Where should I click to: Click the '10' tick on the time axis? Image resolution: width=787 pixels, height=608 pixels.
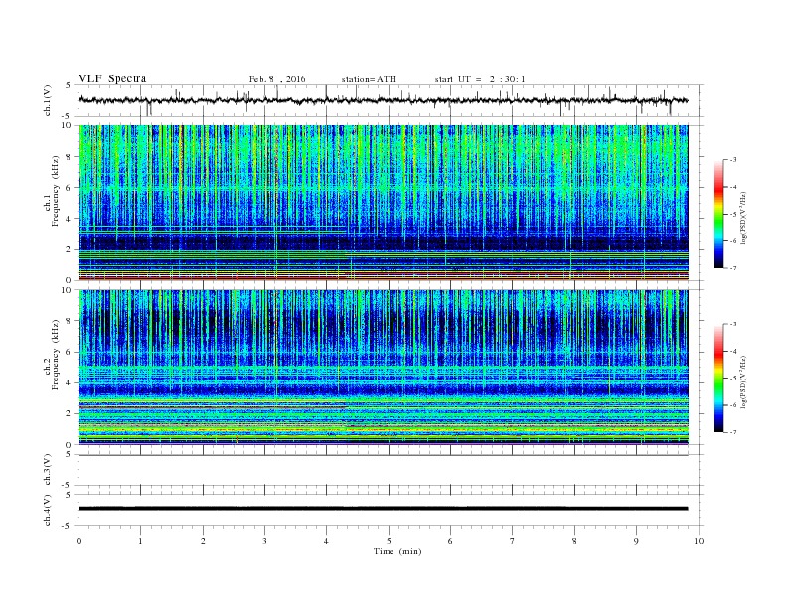click(x=699, y=541)
